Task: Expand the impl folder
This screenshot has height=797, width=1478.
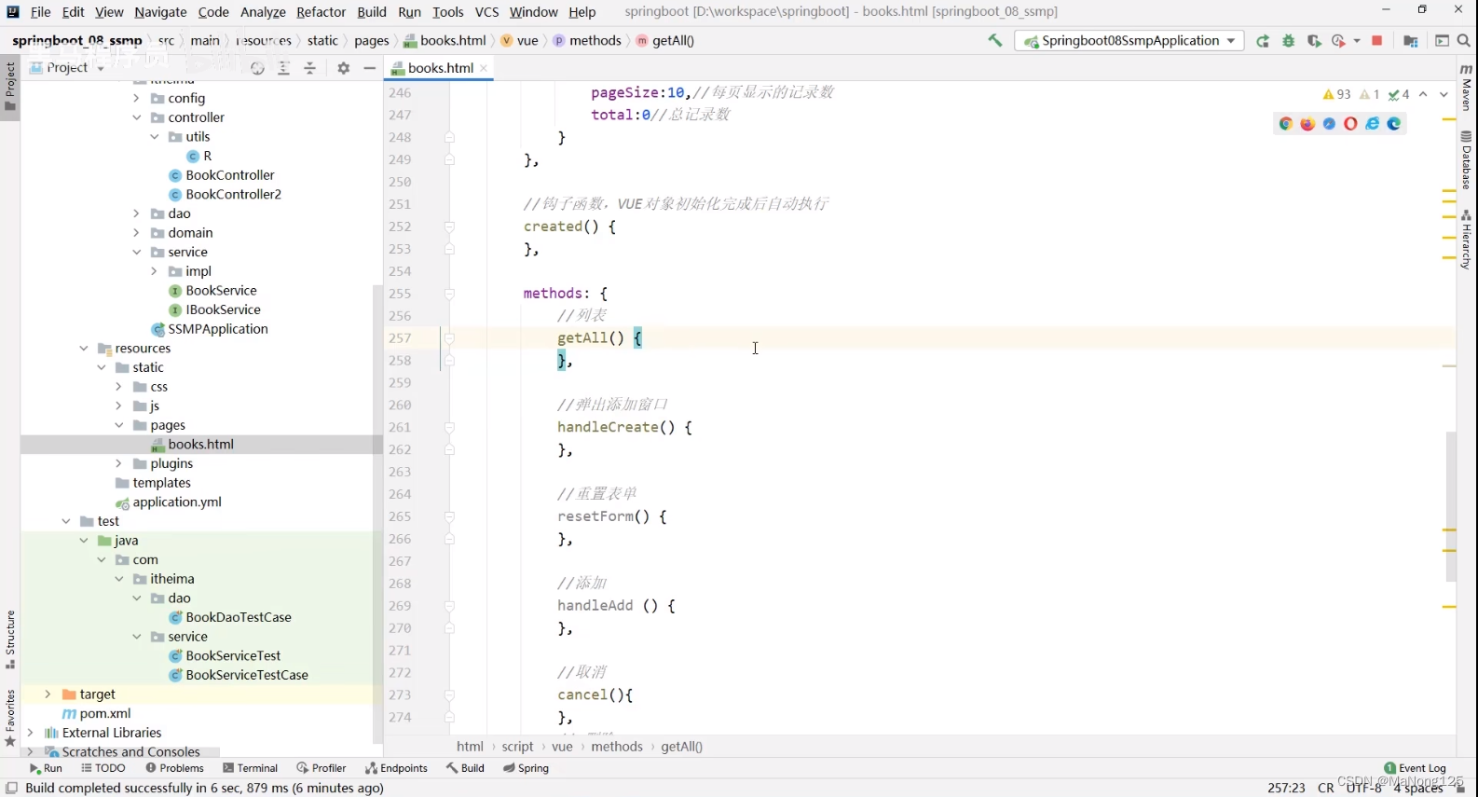Action: coord(154,271)
